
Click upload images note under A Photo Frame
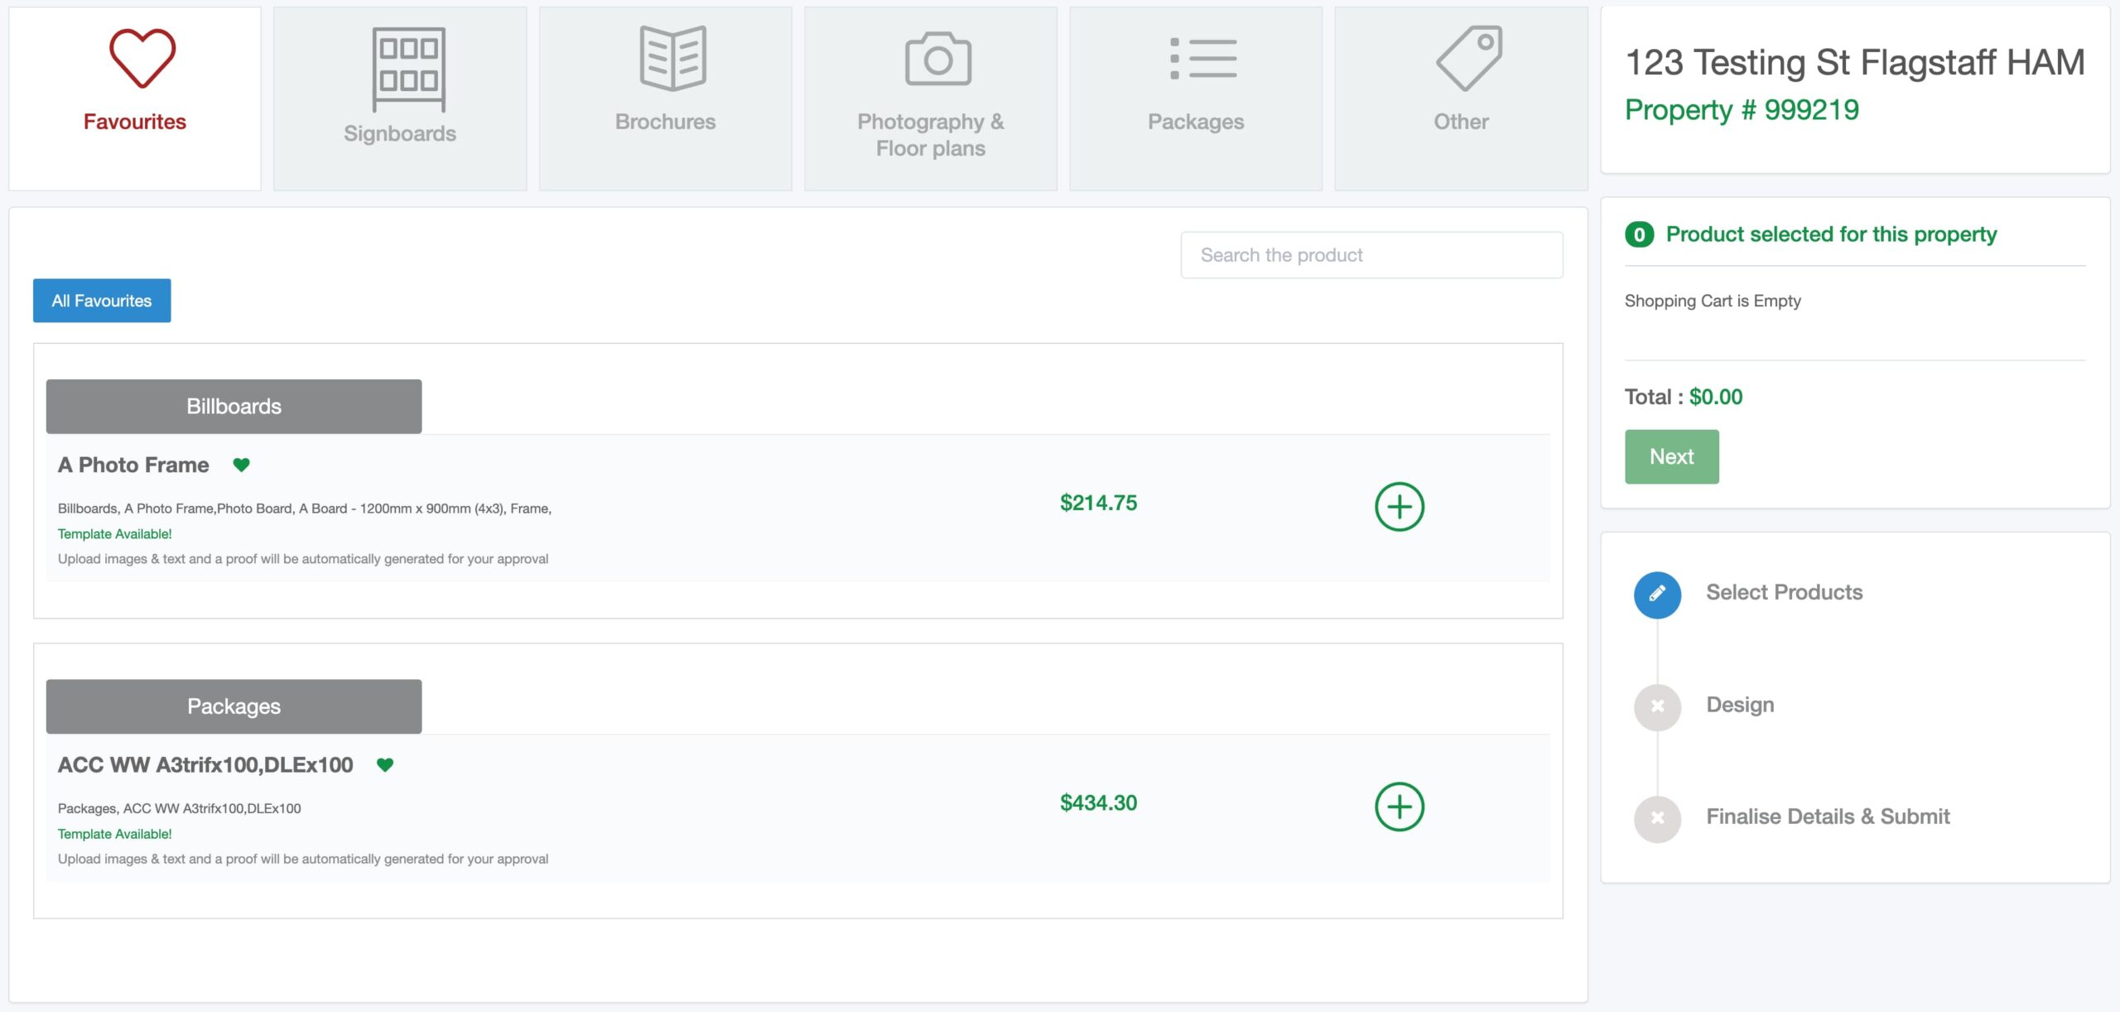(303, 559)
